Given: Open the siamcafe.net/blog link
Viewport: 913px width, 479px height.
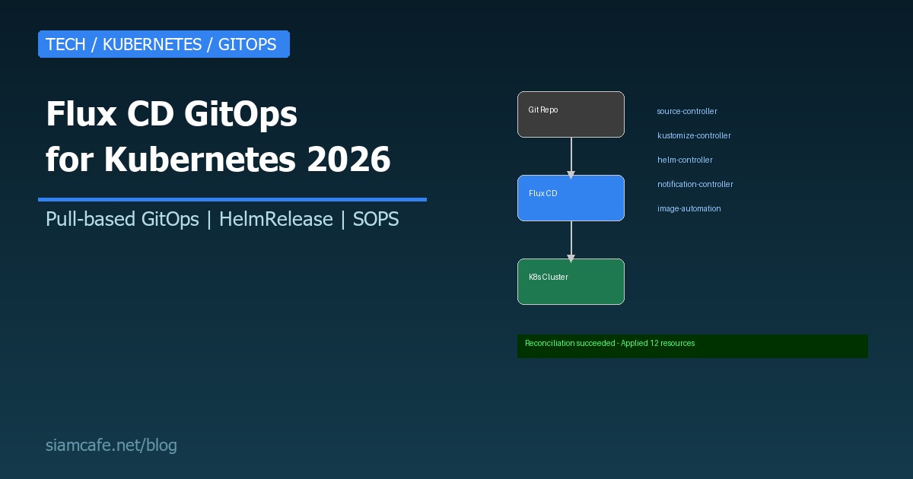Looking at the screenshot, I should 111,446.
